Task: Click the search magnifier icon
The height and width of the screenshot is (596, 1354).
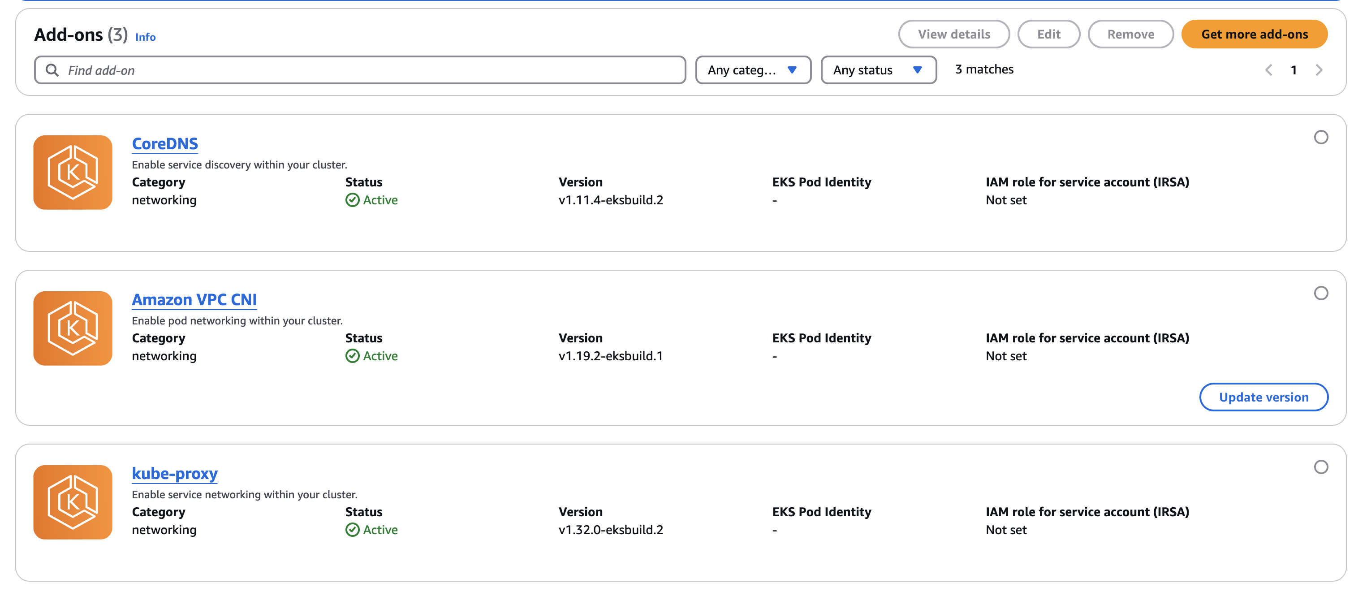Action: (x=52, y=70)
